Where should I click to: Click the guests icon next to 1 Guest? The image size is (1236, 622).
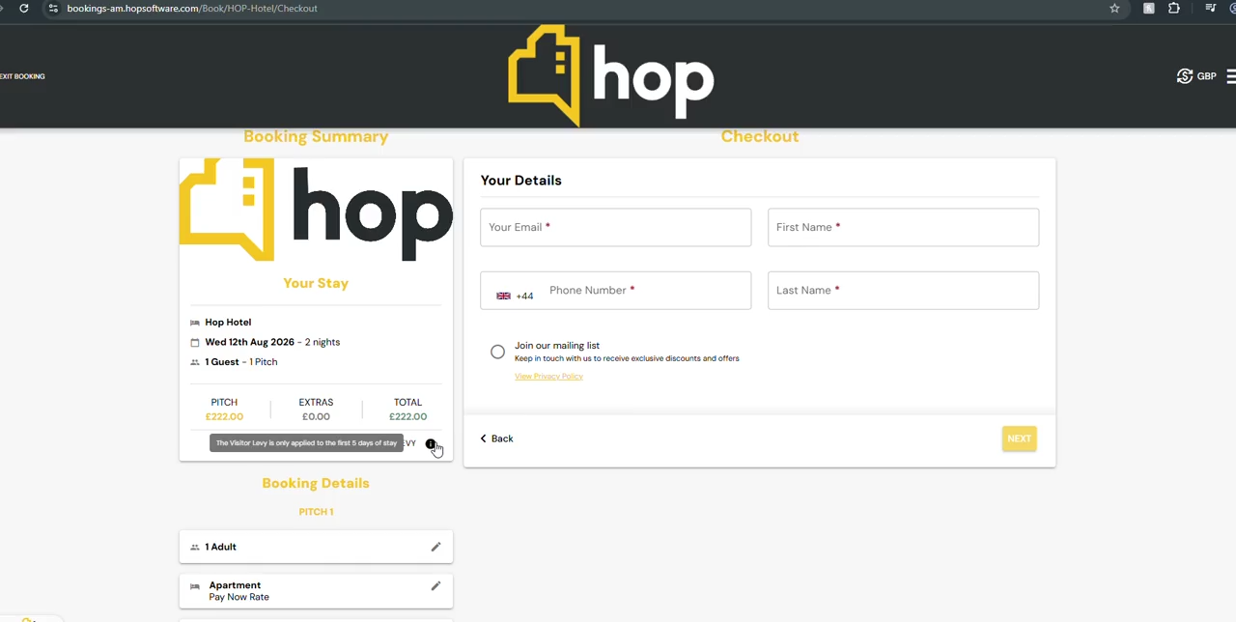[x=195, y=362]
